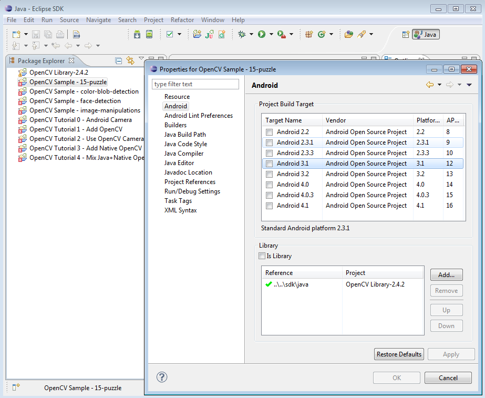
Task: Open the Package Explorer view menu triangle
Action: point(141,58)
